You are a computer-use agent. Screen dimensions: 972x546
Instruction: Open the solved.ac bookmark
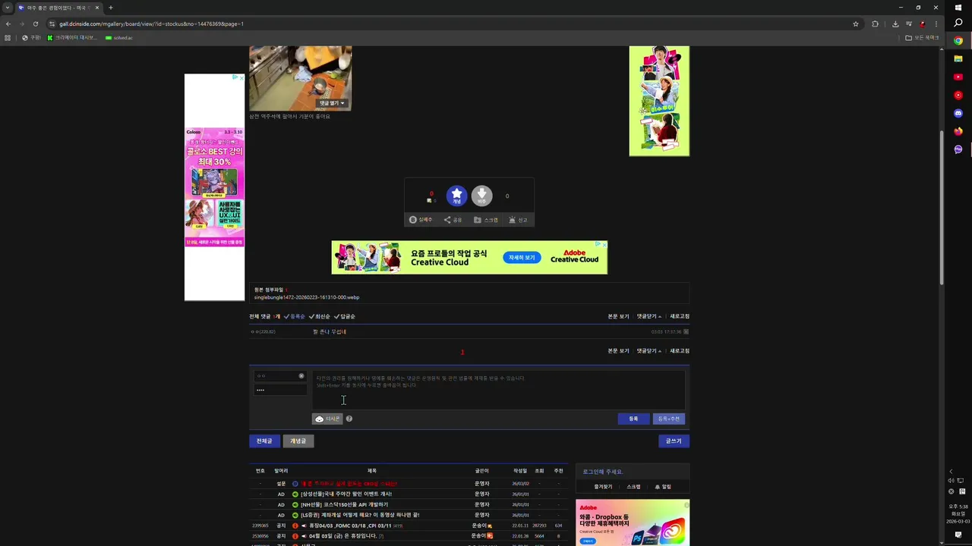[x=119, y=37]
